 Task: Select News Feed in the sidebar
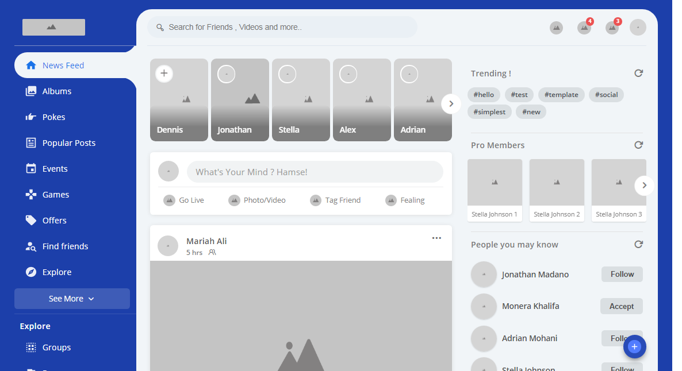(63, 65)
